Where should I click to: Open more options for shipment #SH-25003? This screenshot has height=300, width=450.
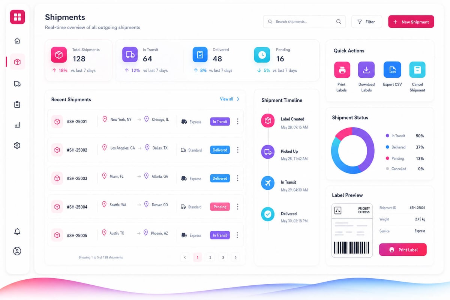point(237,178)
